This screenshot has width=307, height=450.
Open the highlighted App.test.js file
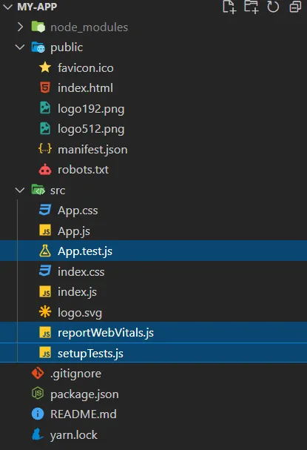point(85,251)
